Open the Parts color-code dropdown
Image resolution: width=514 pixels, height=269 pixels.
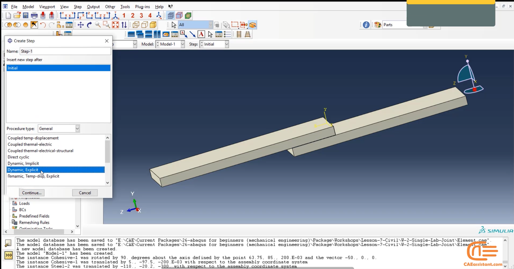coord(405,25)
